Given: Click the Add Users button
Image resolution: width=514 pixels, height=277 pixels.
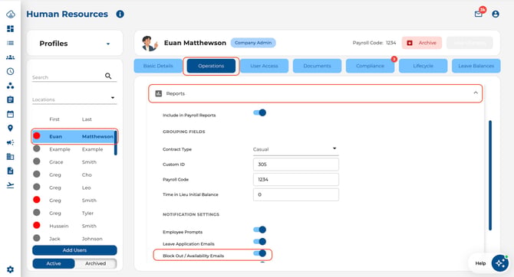Looking at the screenshot, I should click(74, 250).
